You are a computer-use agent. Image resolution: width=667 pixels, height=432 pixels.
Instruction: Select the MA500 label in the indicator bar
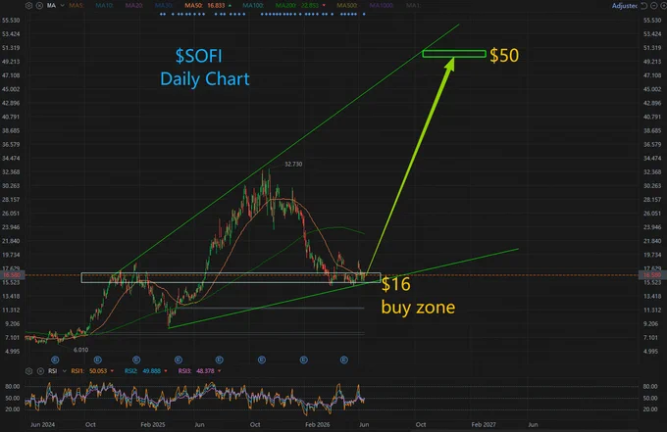click(x=347, y=6)
